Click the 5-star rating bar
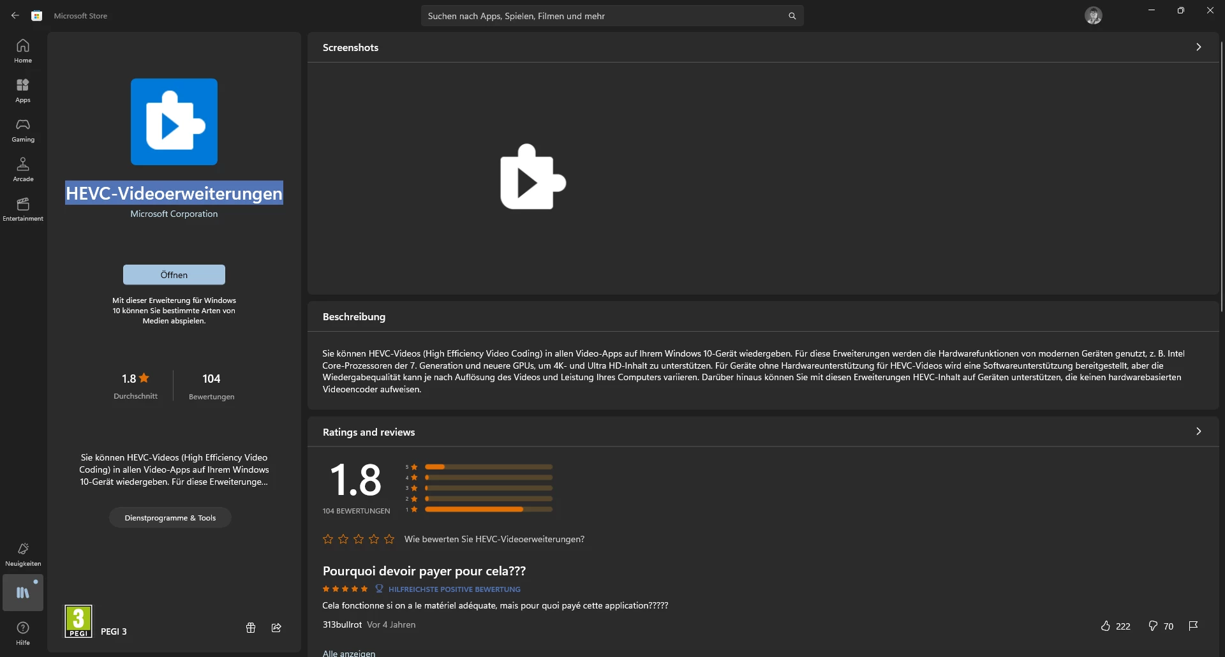Viewport: 1225px width, 657px height. click(x=488, y=467)
